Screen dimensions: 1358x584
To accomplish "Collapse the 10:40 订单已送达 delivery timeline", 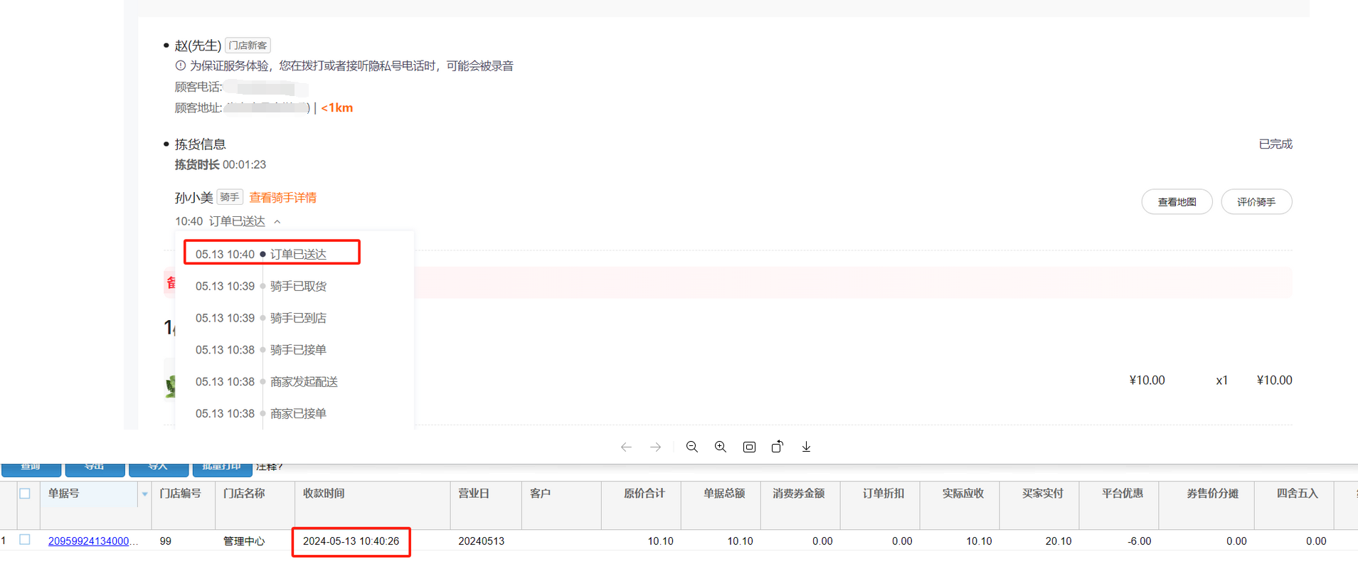I will [277, 221].
